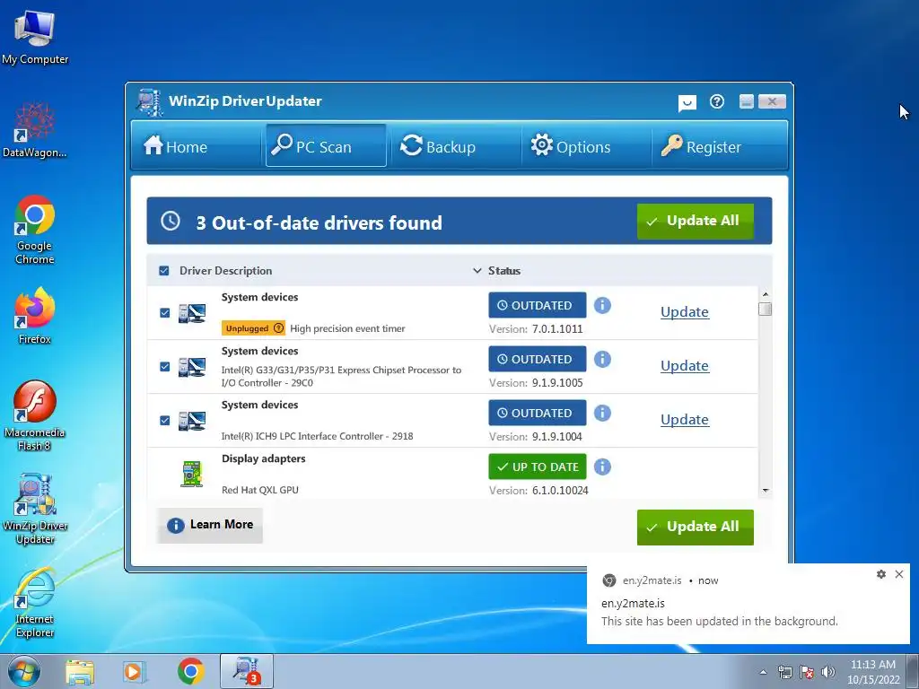This screenshot has width=919, height=689.
Task: Click info icon for High precision event timer
Action: pos(602,305)
